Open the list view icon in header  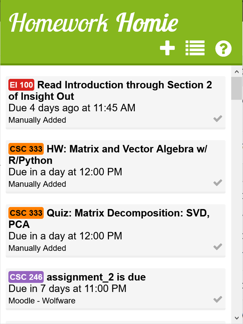[195, 48]
